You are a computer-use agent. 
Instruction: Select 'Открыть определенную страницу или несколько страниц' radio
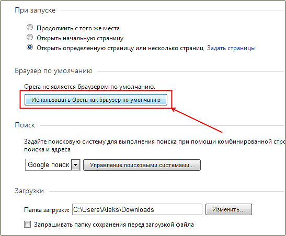(30, 48)
